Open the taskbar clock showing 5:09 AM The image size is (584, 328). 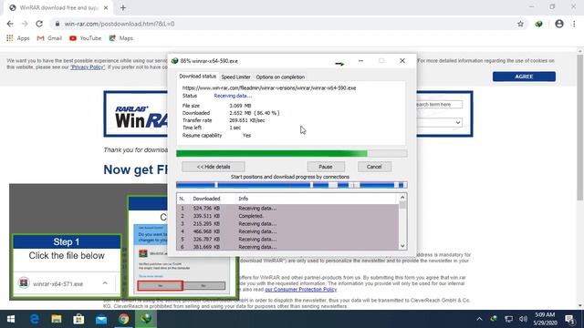point(545,319)
